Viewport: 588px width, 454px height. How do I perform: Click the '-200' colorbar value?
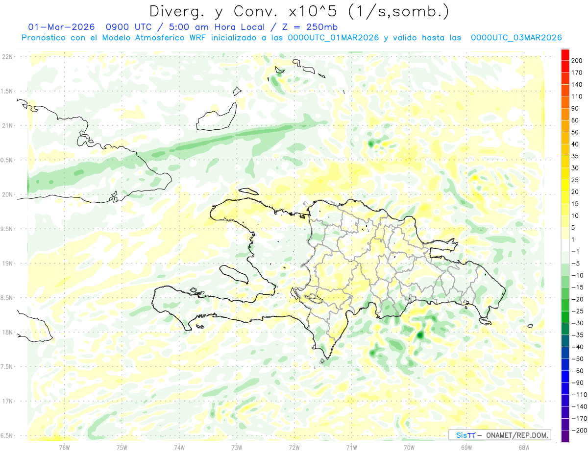(x=580, y=430)
